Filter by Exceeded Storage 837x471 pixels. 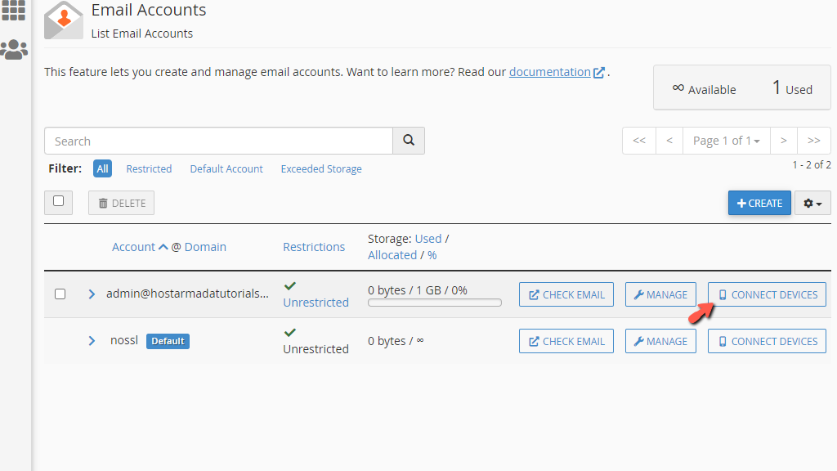tap(321, 168)
